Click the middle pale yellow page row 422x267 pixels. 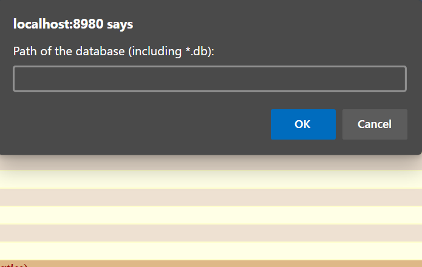click(x=211, y=215)
